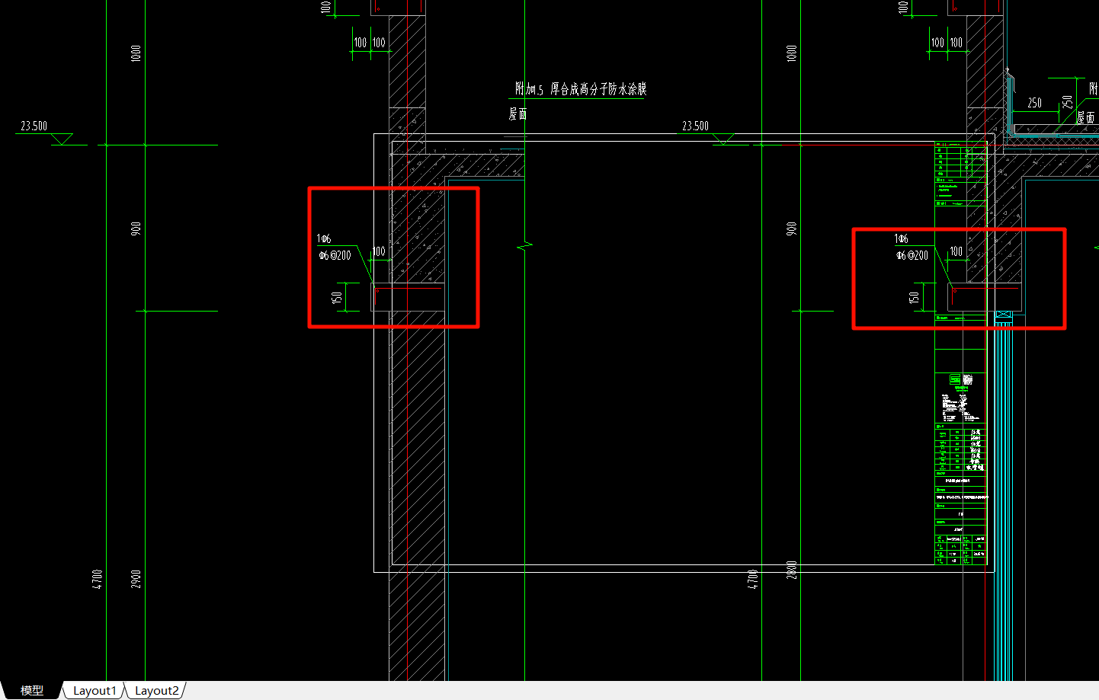
Task: Select the horizontal 250 dimension near the parapet
Action: click(x=1034, y=103)
